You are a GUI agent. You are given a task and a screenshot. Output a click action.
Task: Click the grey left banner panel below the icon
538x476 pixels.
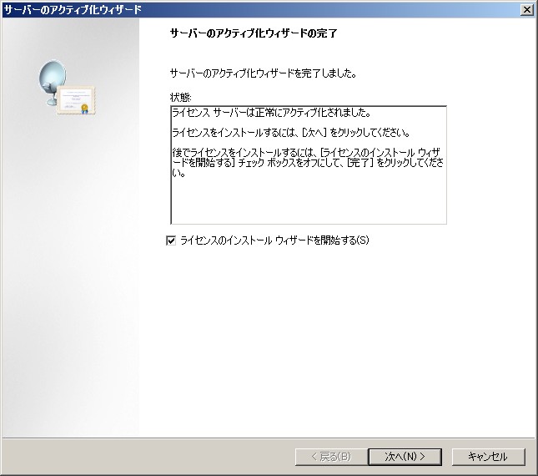tap(69, 292)
